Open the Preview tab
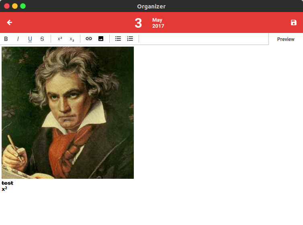The width and height of the screenshot is (303, 225). pos(286,39)
